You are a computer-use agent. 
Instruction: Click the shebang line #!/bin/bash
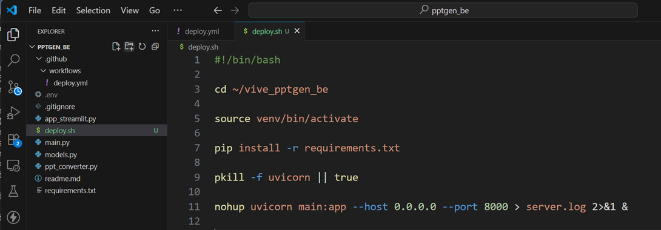click(247, 60)
